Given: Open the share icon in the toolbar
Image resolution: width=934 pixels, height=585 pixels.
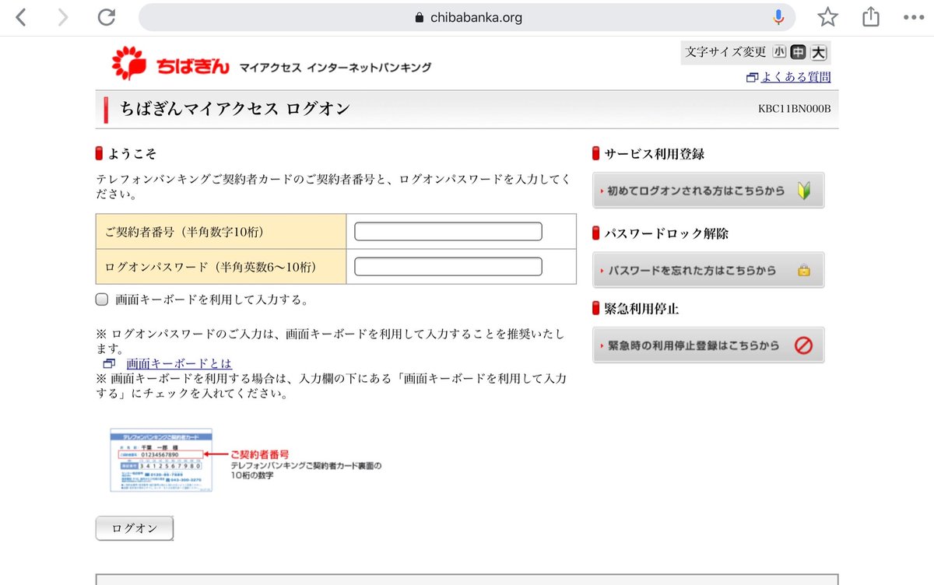Looking at the screenshot, I should point(872,16).
